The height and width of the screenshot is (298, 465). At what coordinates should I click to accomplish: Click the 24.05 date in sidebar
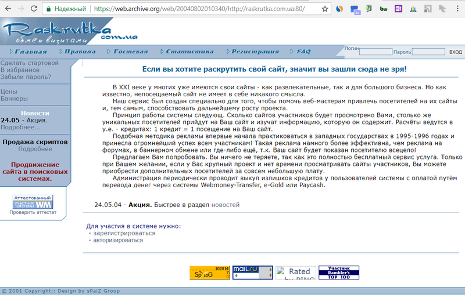[10, 120]
